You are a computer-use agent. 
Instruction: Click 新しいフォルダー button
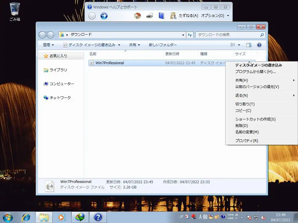[163, 45]
